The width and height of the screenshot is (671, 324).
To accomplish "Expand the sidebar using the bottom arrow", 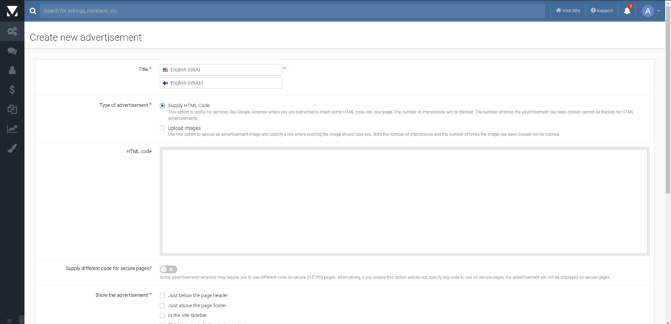I will (20, 320).
